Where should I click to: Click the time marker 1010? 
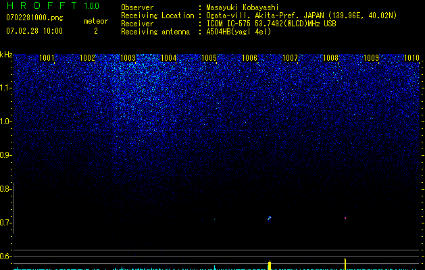411,57
